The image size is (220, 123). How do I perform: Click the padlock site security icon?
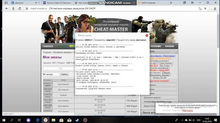click(27, 9)
